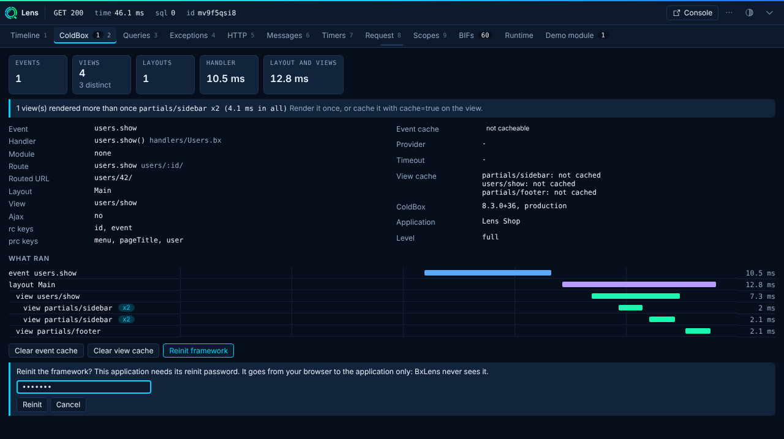Go to the Runtime tab
Screen dimensions: 784x439
pos(519,36)
